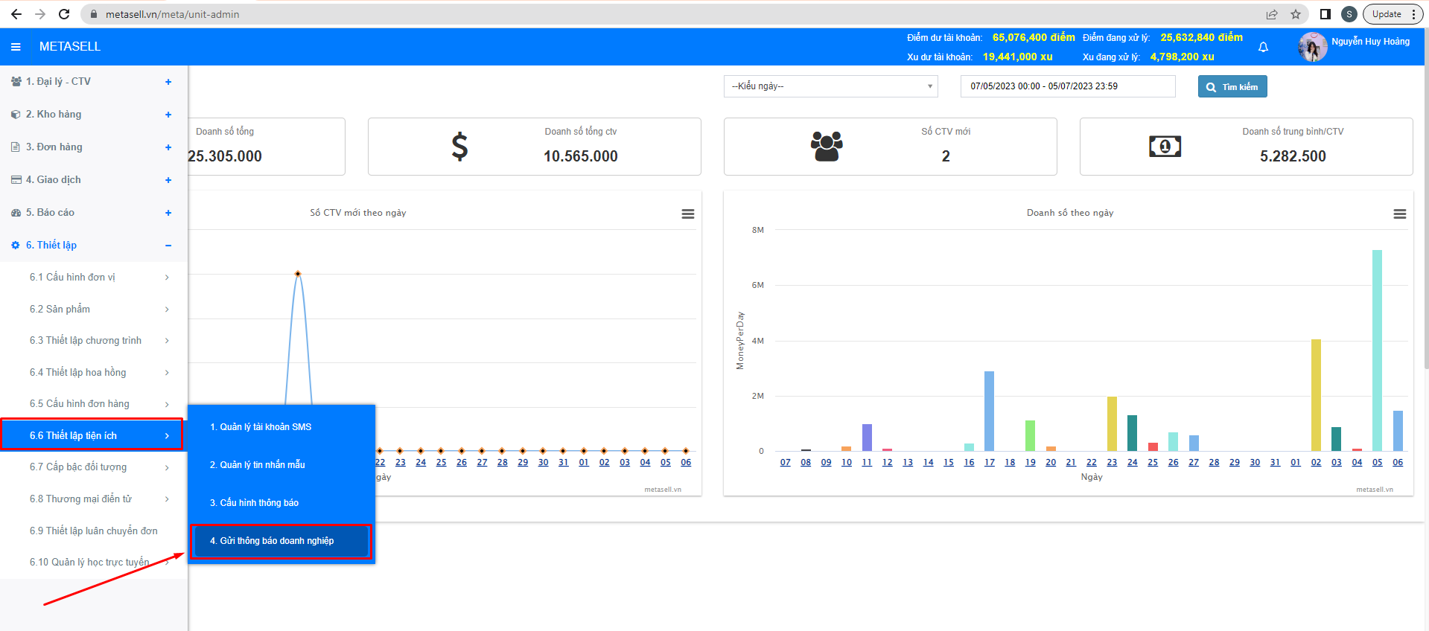The width and height of the screenshot is (1429, 631).
Task: Open the Doanh số theo ngày chart menu
Action: coord(1399,214)
